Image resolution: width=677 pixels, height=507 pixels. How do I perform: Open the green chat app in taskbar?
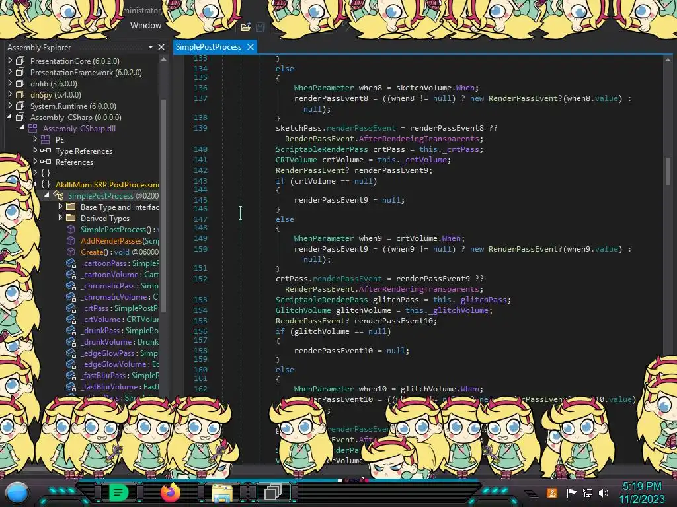point(118,492)
